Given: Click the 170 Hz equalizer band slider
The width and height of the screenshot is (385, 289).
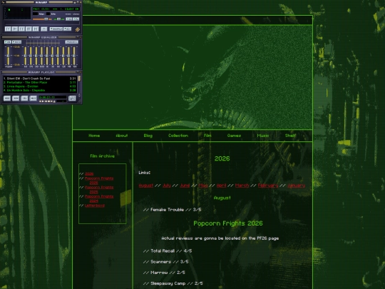Looking at the screenshot, I should pos(31,56).
